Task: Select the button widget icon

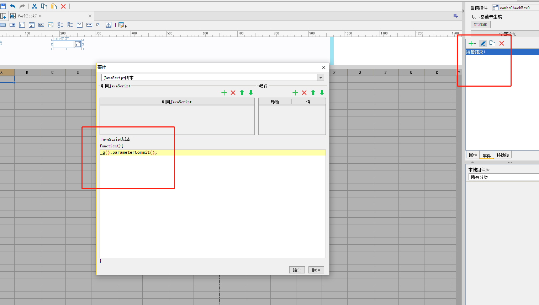Action: 3,25
